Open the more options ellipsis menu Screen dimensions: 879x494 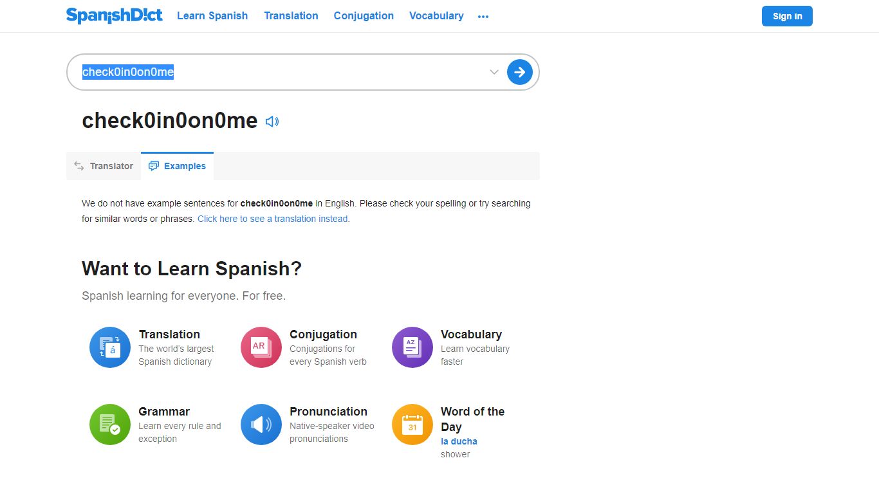tap(483, 17)
